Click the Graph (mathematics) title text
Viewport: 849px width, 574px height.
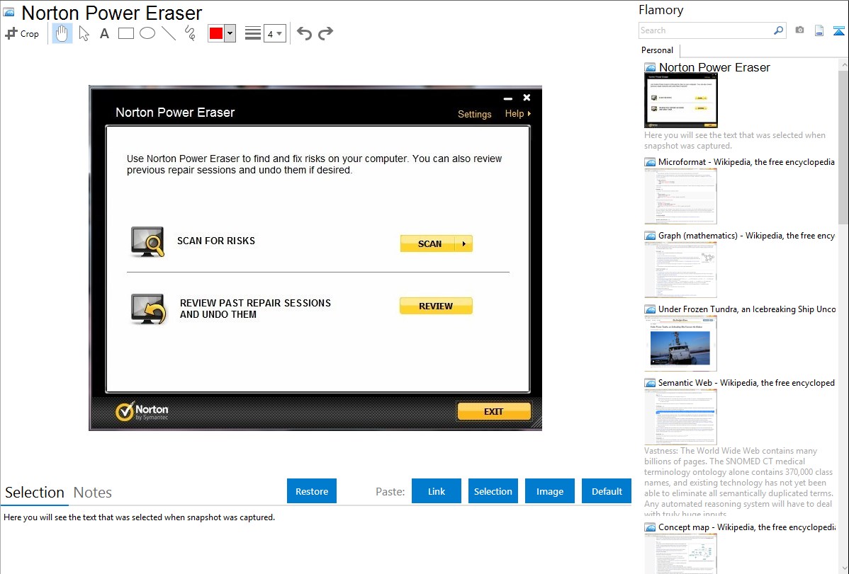(x=747, y=236)
